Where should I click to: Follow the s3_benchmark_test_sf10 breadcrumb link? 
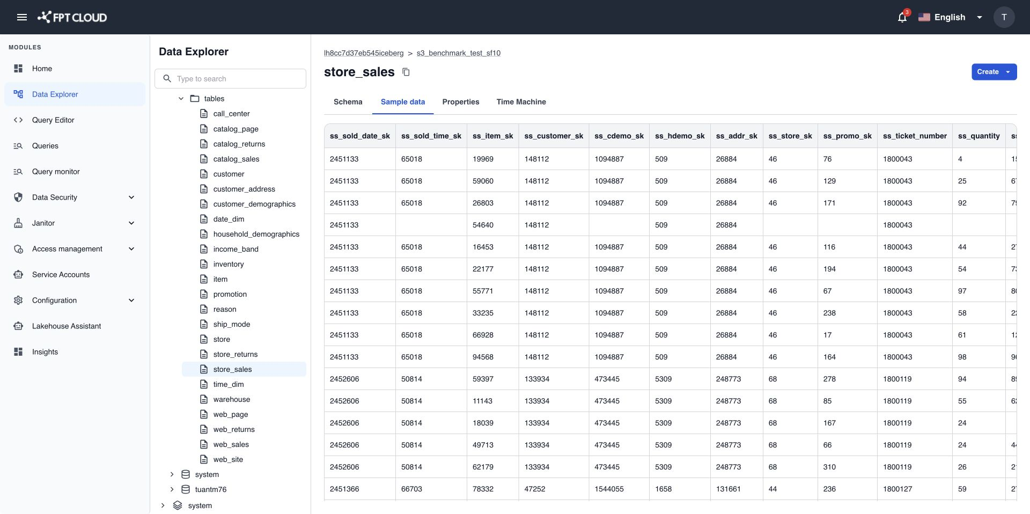click(458, 53)
